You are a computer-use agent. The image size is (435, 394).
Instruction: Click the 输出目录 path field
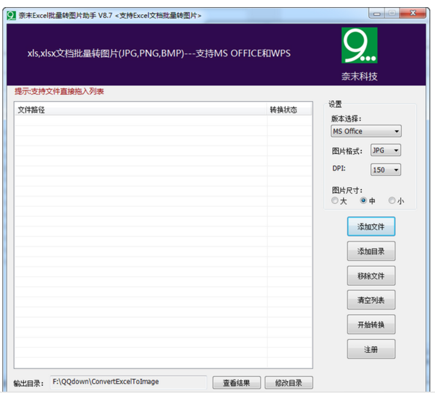coord(128,382)
